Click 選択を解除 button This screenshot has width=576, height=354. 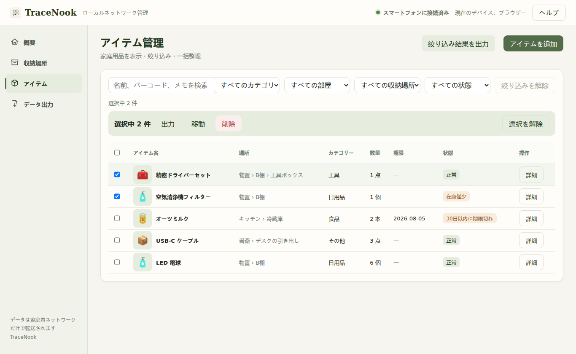coord(526,124)
